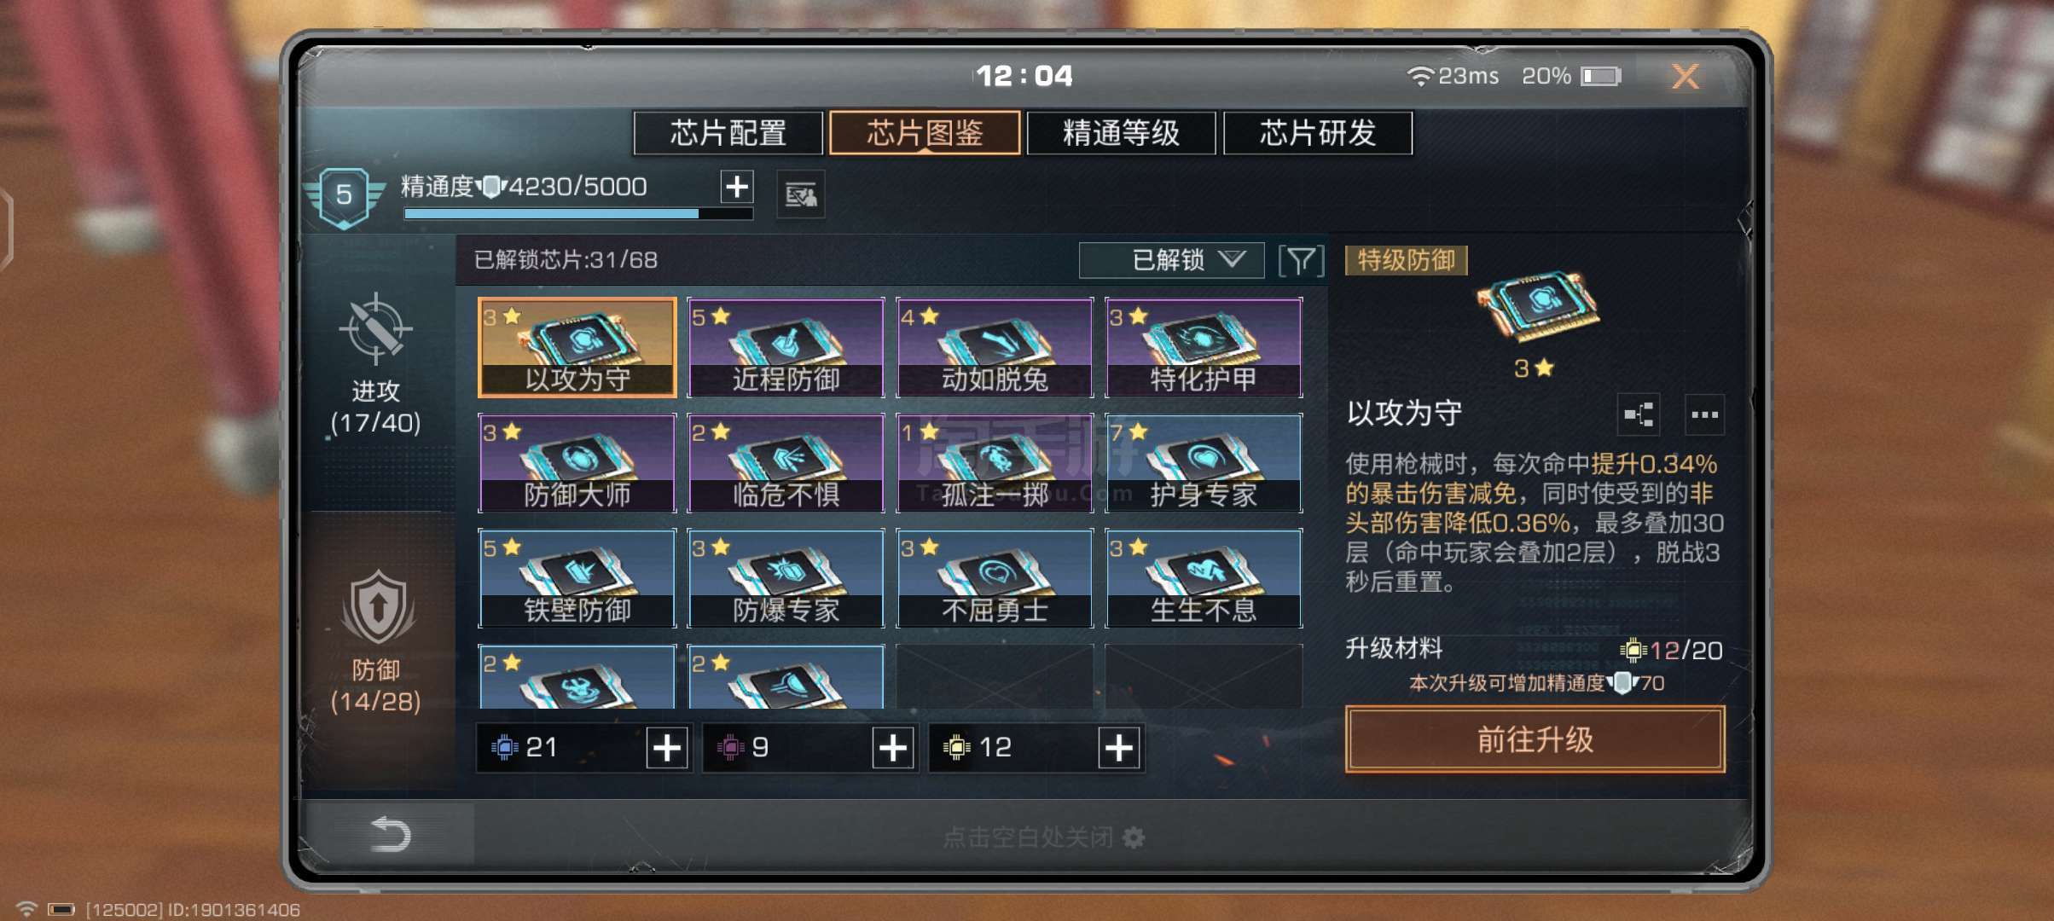
Task: Open the three-dots more options
Action: pos(1704,414)
